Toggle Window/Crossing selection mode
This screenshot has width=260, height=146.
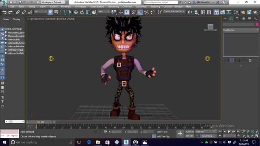(69, 12)
